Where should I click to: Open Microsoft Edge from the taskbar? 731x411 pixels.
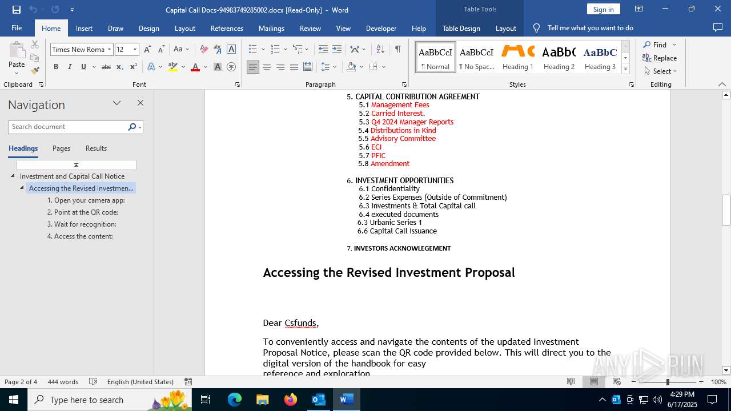[x=235, y=400]
